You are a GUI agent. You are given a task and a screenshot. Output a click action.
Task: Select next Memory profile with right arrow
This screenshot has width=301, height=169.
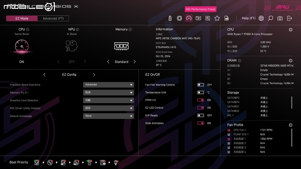pyautogui.click(x=135, y=62)
